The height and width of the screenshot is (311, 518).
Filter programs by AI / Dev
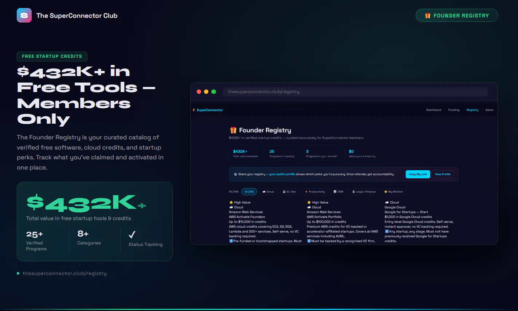[x=290, y=192]
